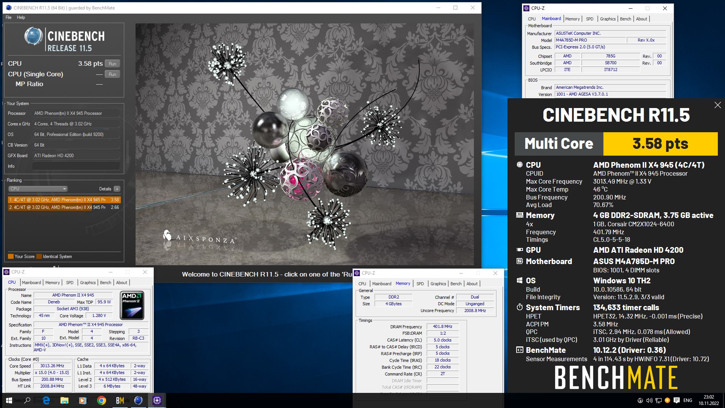Screen dimensions: 725x408
Task: Open SPD tab in Mainboard CPU-Z window
Action: coord(589,19)
